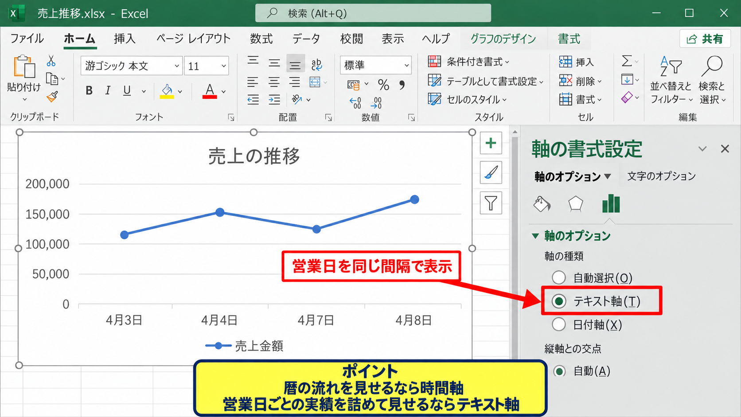Image resolution: width=741 pixels, height=417 pixels.
Task: Select Axis Options bar chart icon
Action: coord(611,203)
